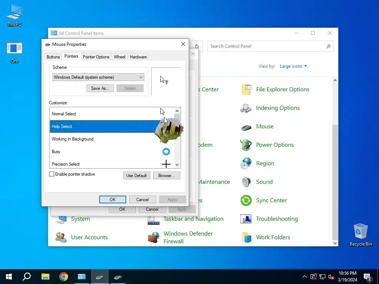Open the Scheme dropdown list
This screenshot has height=284, width=379.
(x=98, y=77)
